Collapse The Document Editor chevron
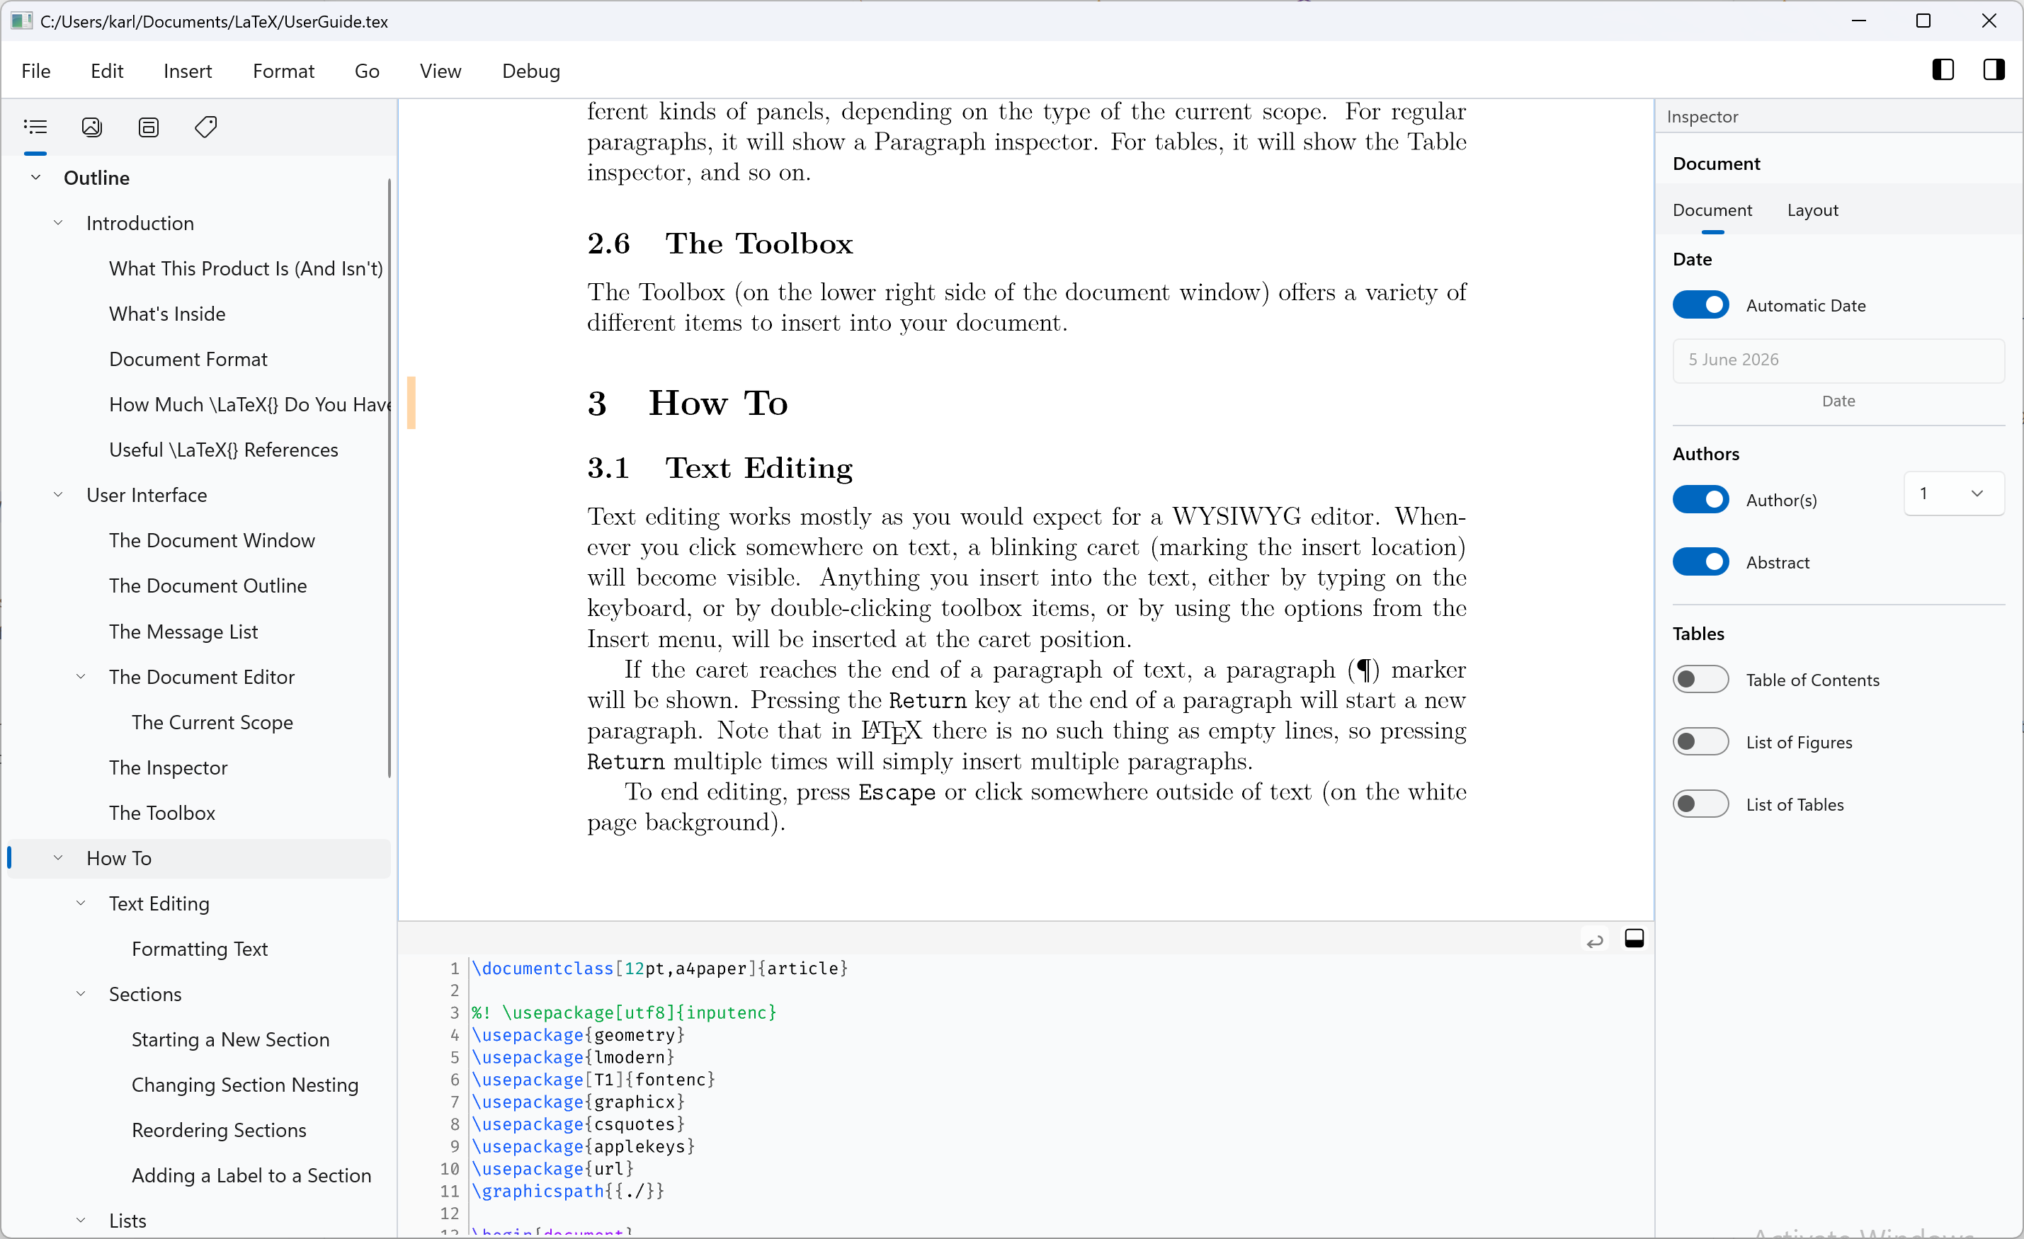The height and width of the screenshot is (1239, 2024). pos(81,677)
